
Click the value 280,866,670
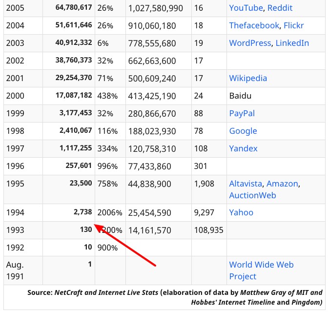pos(152,114)
